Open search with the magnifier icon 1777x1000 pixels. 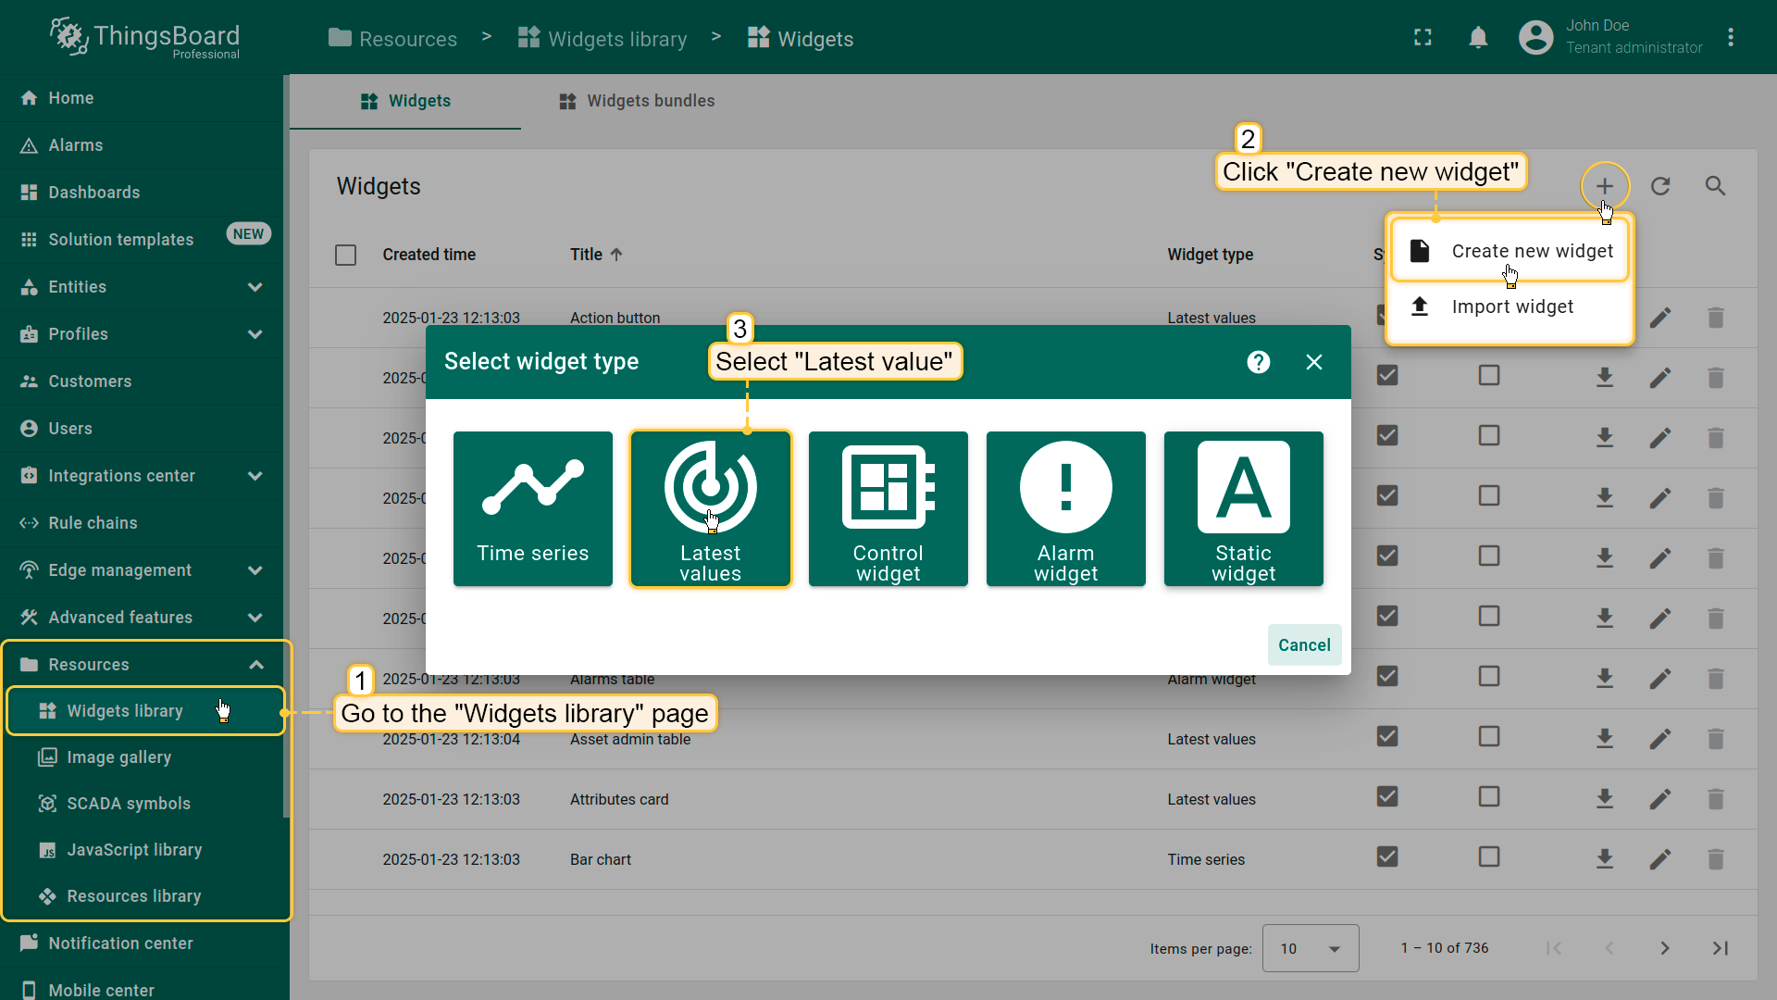(1715, 186)
